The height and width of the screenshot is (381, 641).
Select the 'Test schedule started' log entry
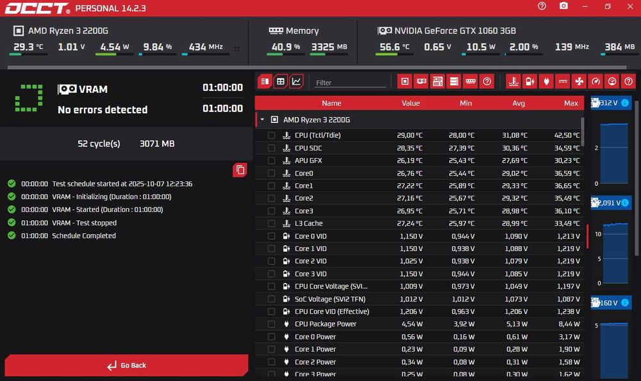click(122, 184)
